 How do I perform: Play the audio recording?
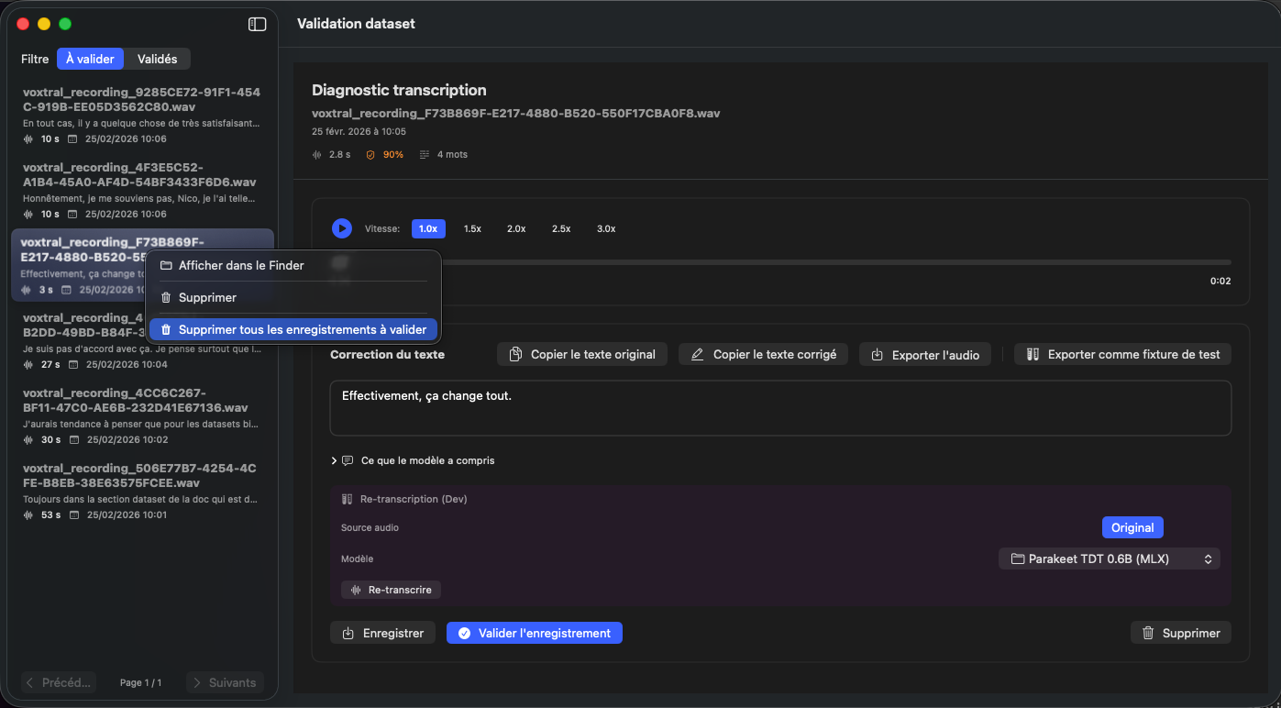[x=342, y=228]
